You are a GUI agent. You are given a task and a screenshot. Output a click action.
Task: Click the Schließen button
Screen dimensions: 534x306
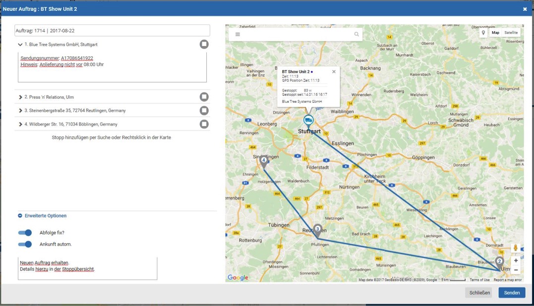pos(479,293)
